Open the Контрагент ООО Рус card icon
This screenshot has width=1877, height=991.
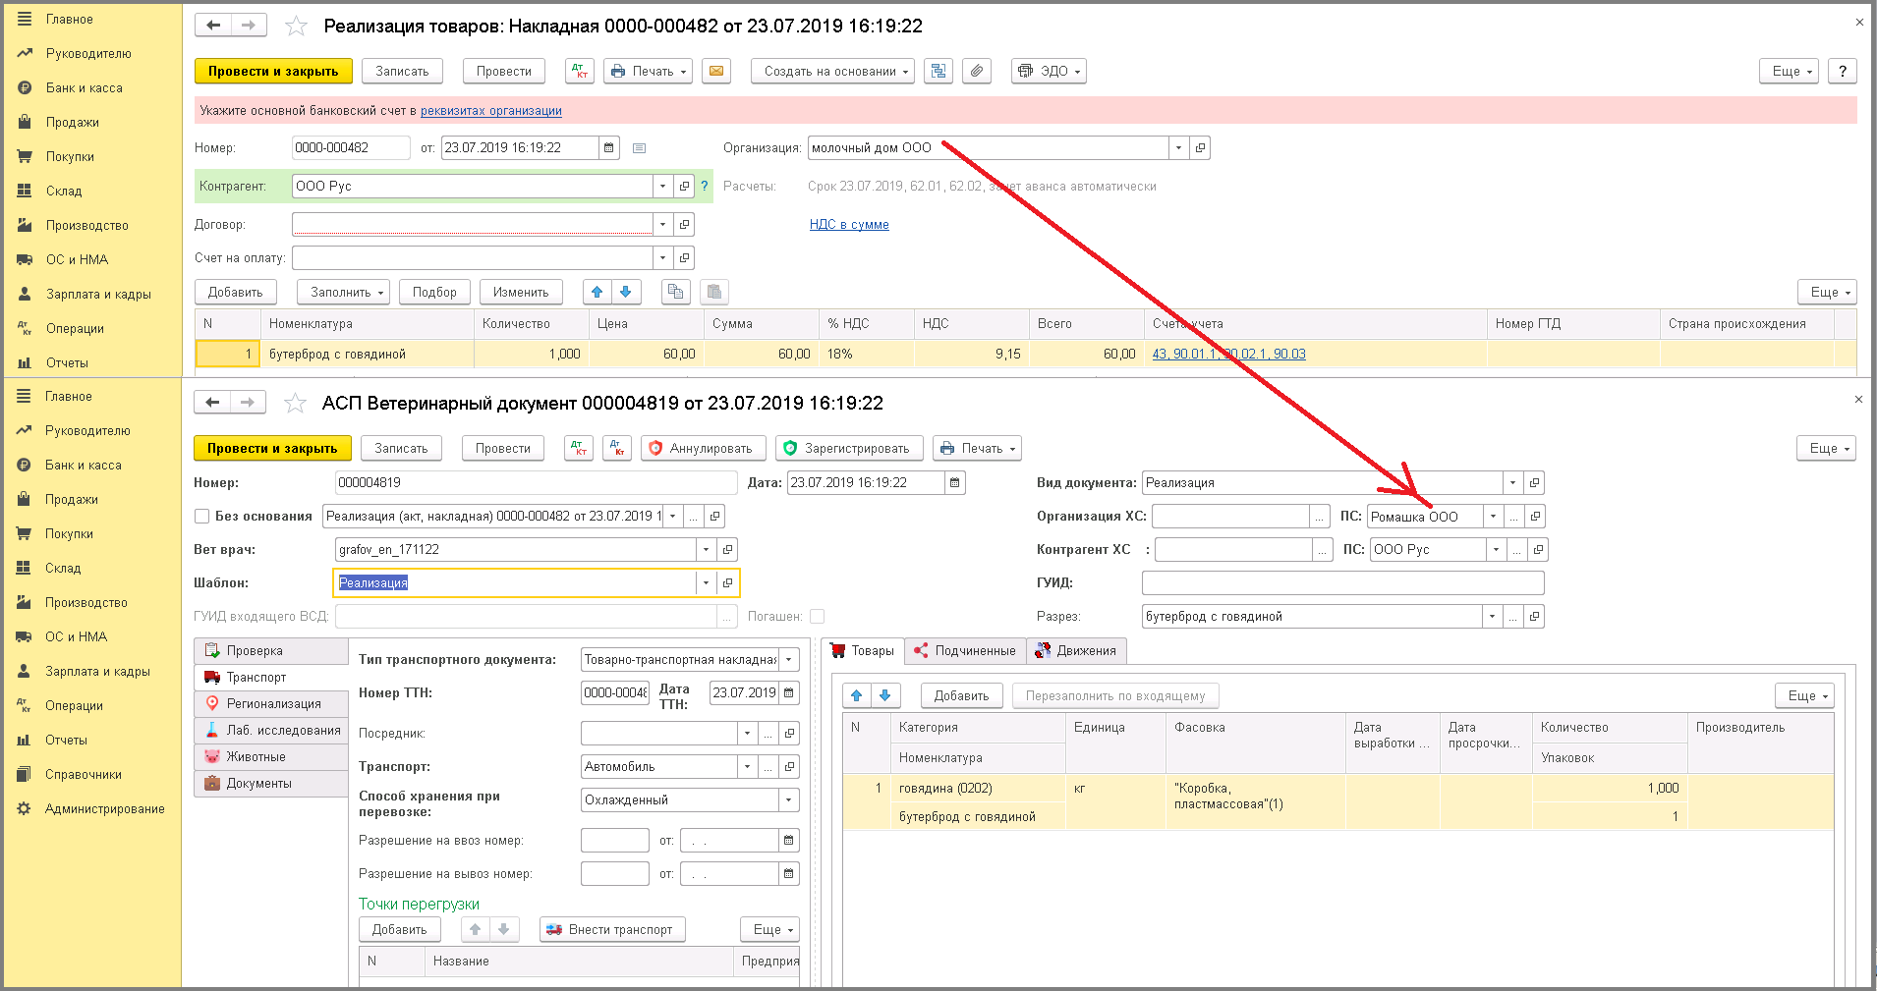[x=685, y=186]
